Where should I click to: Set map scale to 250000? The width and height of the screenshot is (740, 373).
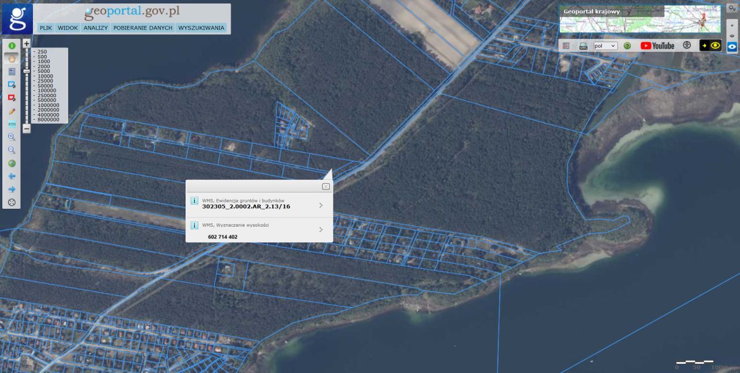[x=46, y=95]
